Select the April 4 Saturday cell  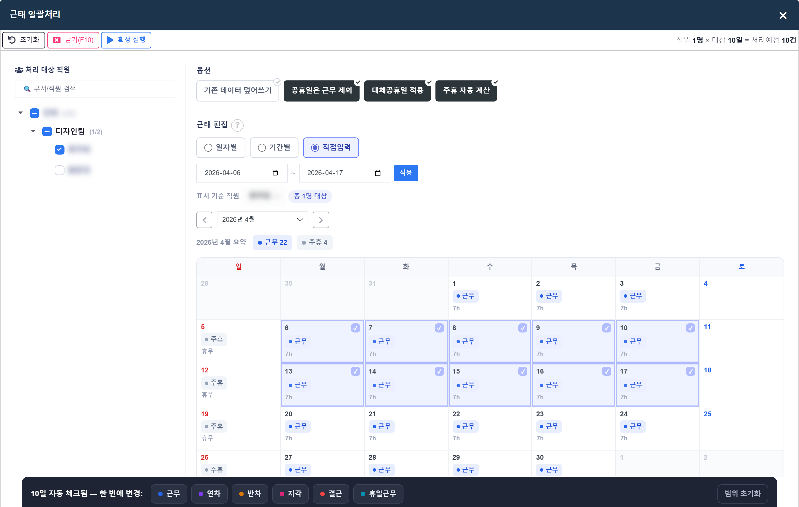click(741, 298)
